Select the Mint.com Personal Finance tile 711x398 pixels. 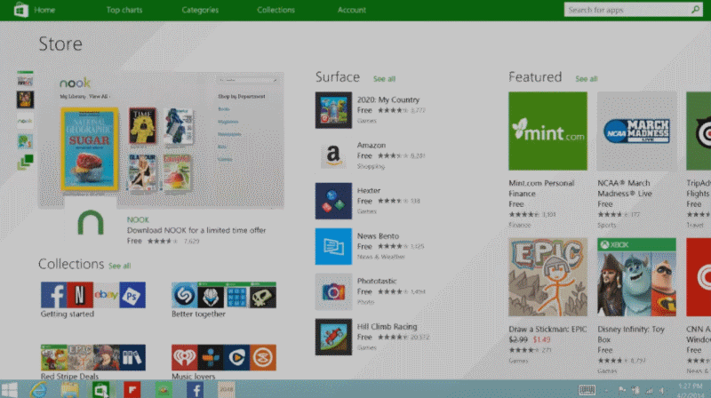[547, 131]
